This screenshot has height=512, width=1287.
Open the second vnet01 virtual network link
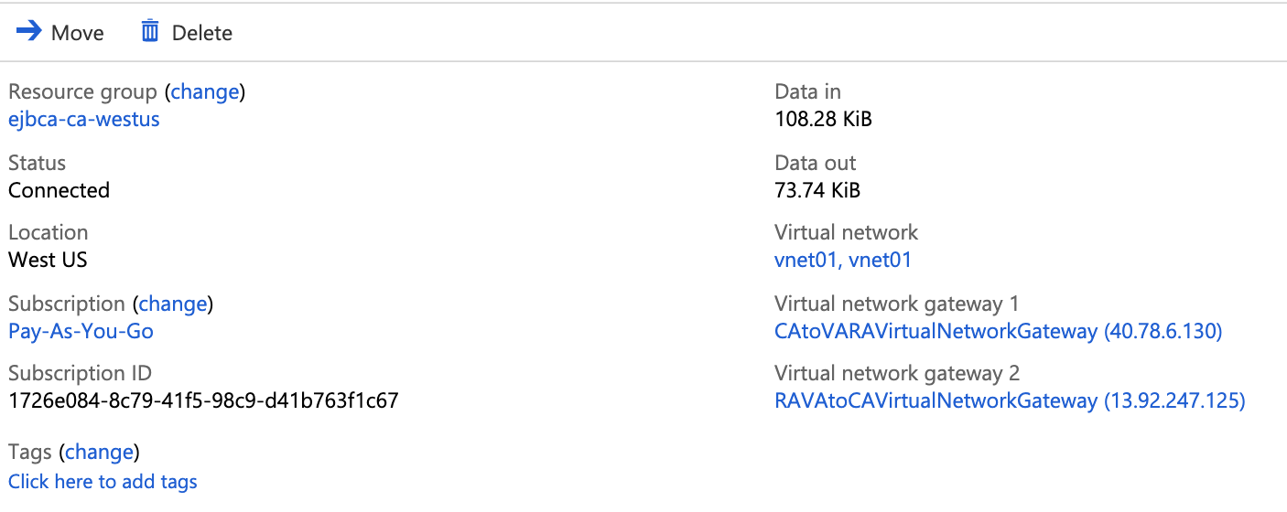pyautogui.click(x=881, y=260)
